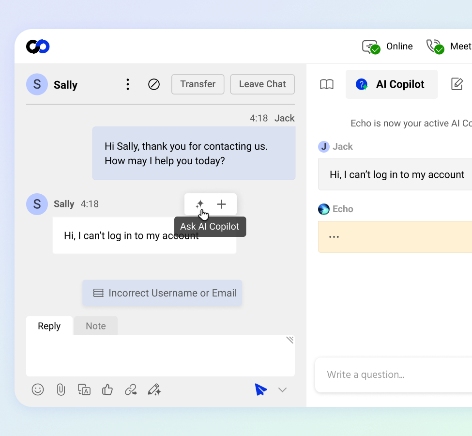Open the translation icon in reply toolbar
The image size is (472, 436).
pos(84,389)
